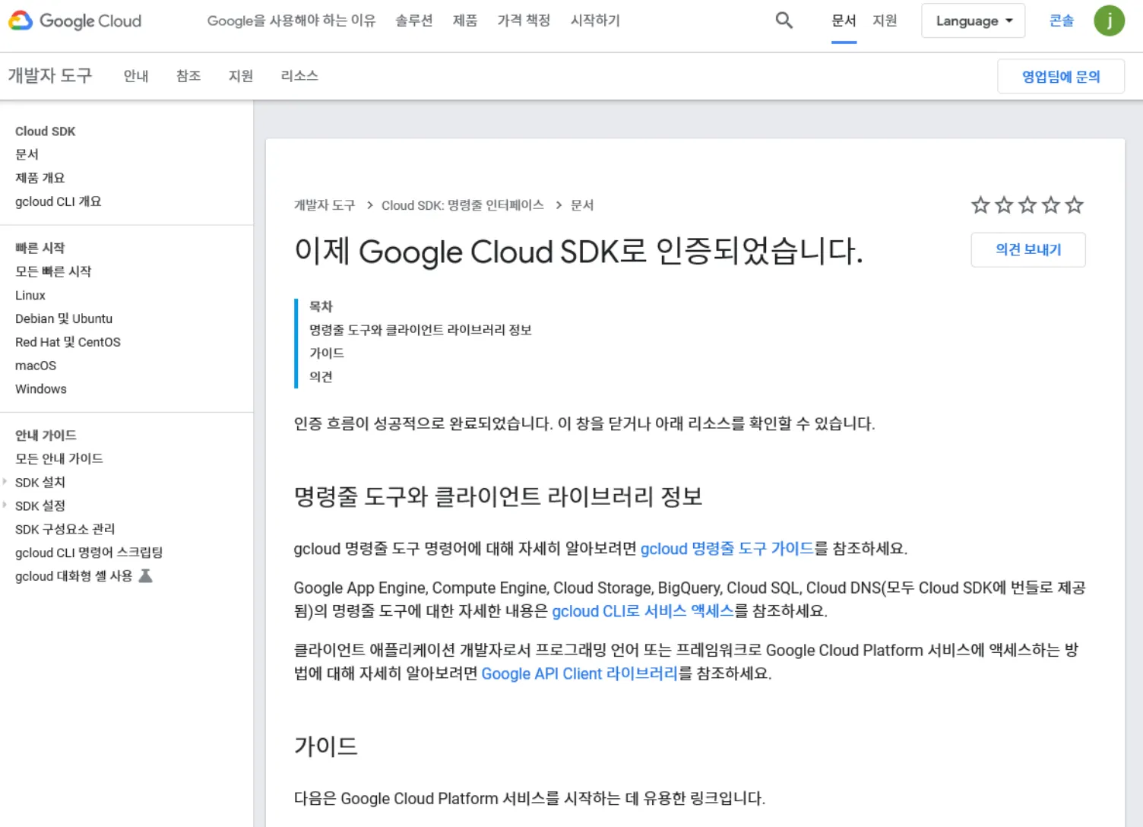Viewport: 1143px width, 827px height.
Task: Open the macOS quickstart in sidebar
Action: click(36, 366)
